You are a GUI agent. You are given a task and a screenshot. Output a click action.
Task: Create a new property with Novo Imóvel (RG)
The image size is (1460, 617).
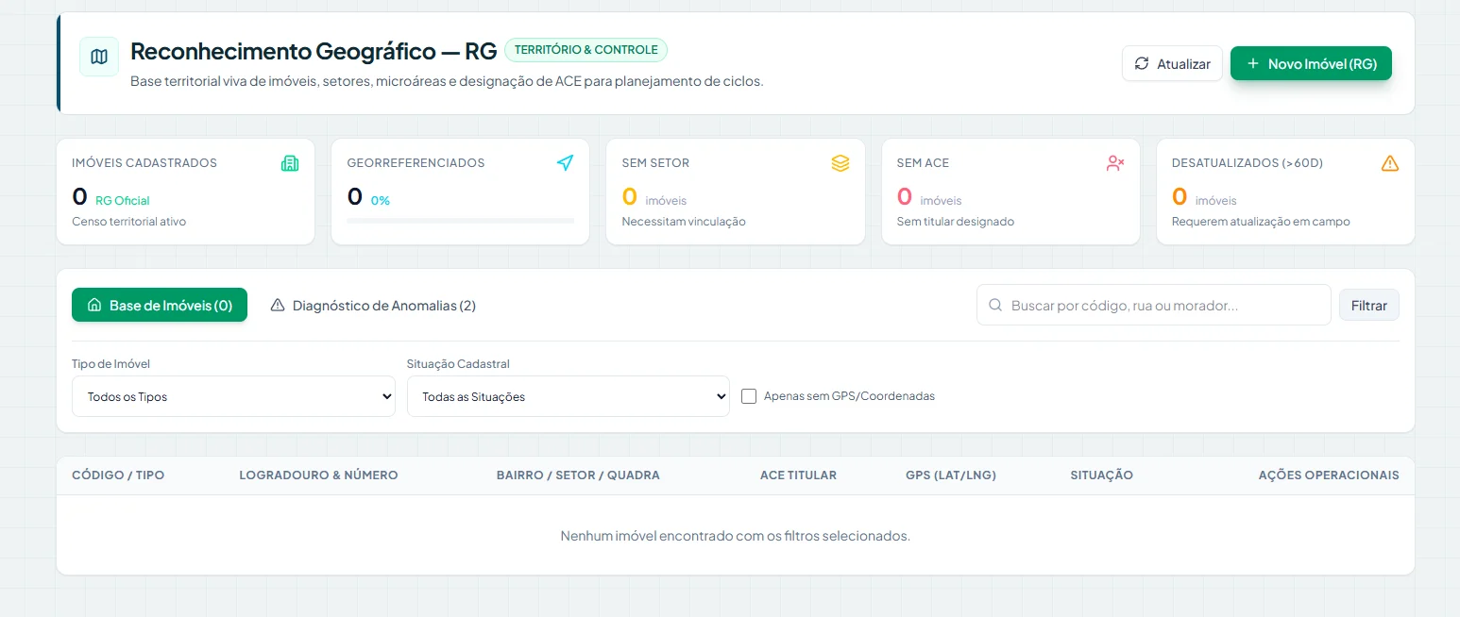(1311, 63)
